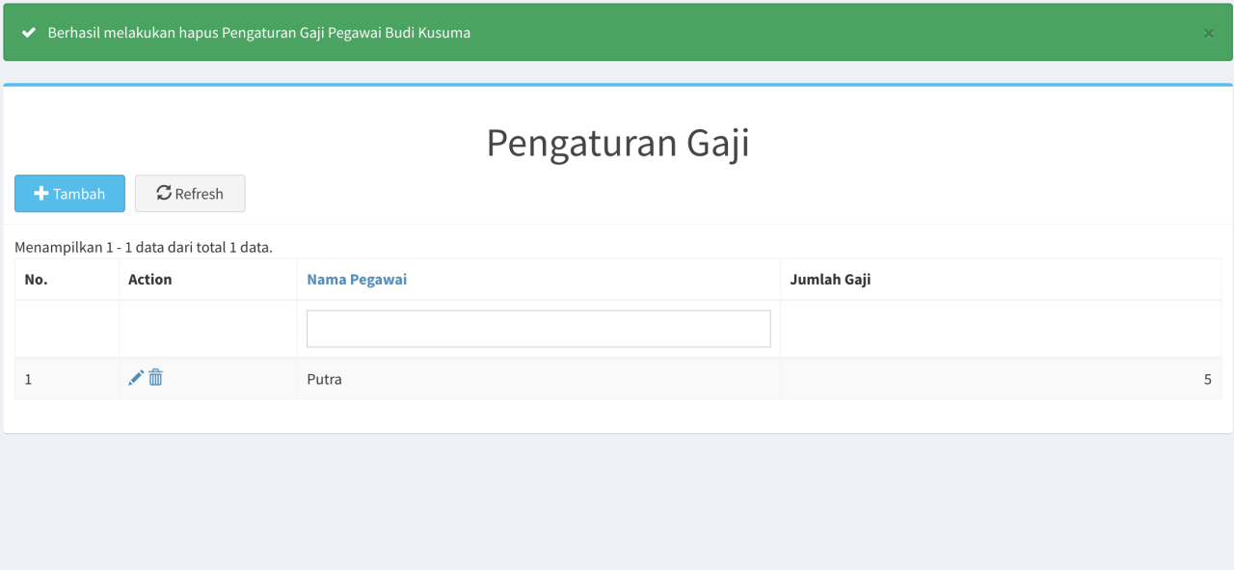Click the empty filter cell under Jumlah Gaji
The width and height of the screenshot is (1234, 570).
point(1000,329)
